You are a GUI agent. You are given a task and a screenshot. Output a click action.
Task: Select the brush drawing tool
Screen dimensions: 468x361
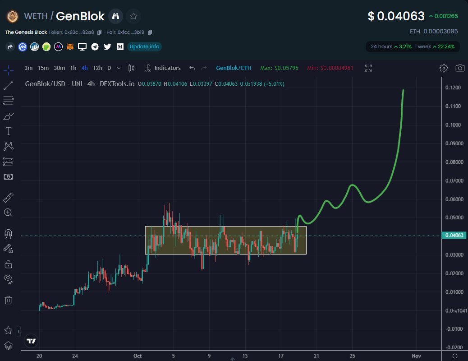9,116
